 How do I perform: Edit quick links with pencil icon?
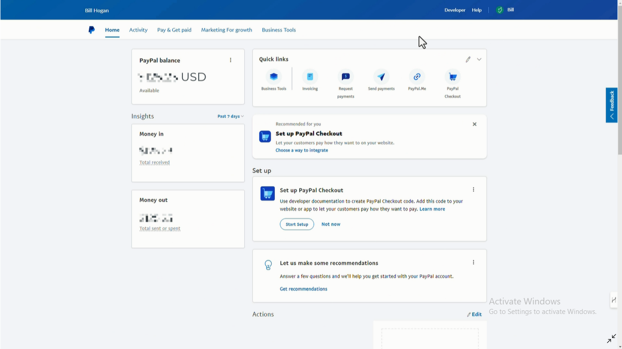click(468, 60)
